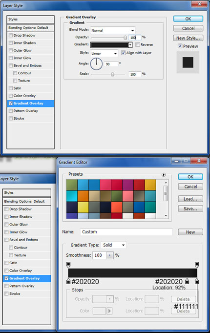
Task: Uncheck Gradient Overlay in top dialog
Action: [11, 104]
